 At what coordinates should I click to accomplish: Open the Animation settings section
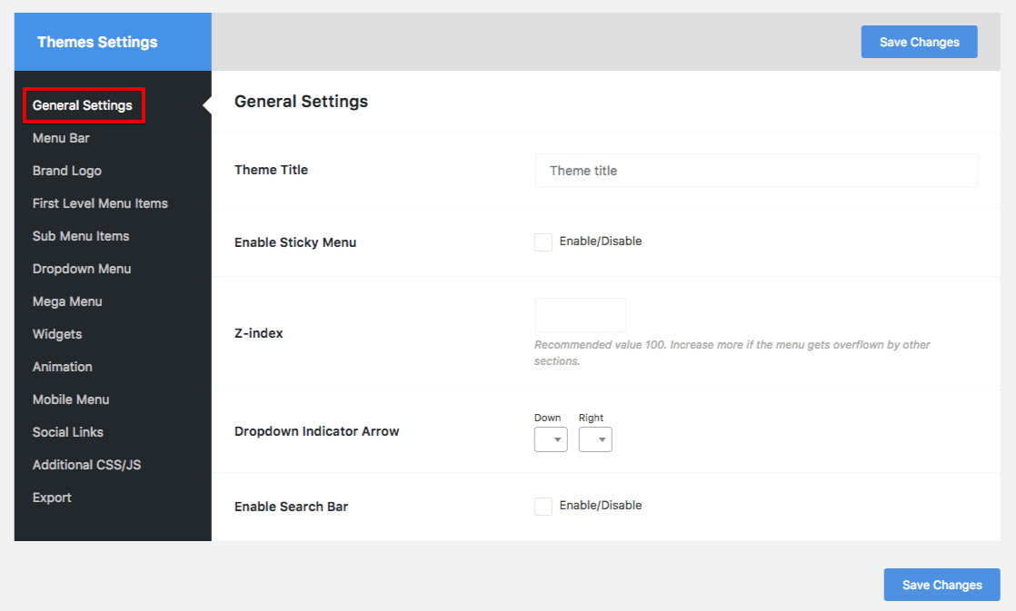pyautogui.click(x=62, y=367)
